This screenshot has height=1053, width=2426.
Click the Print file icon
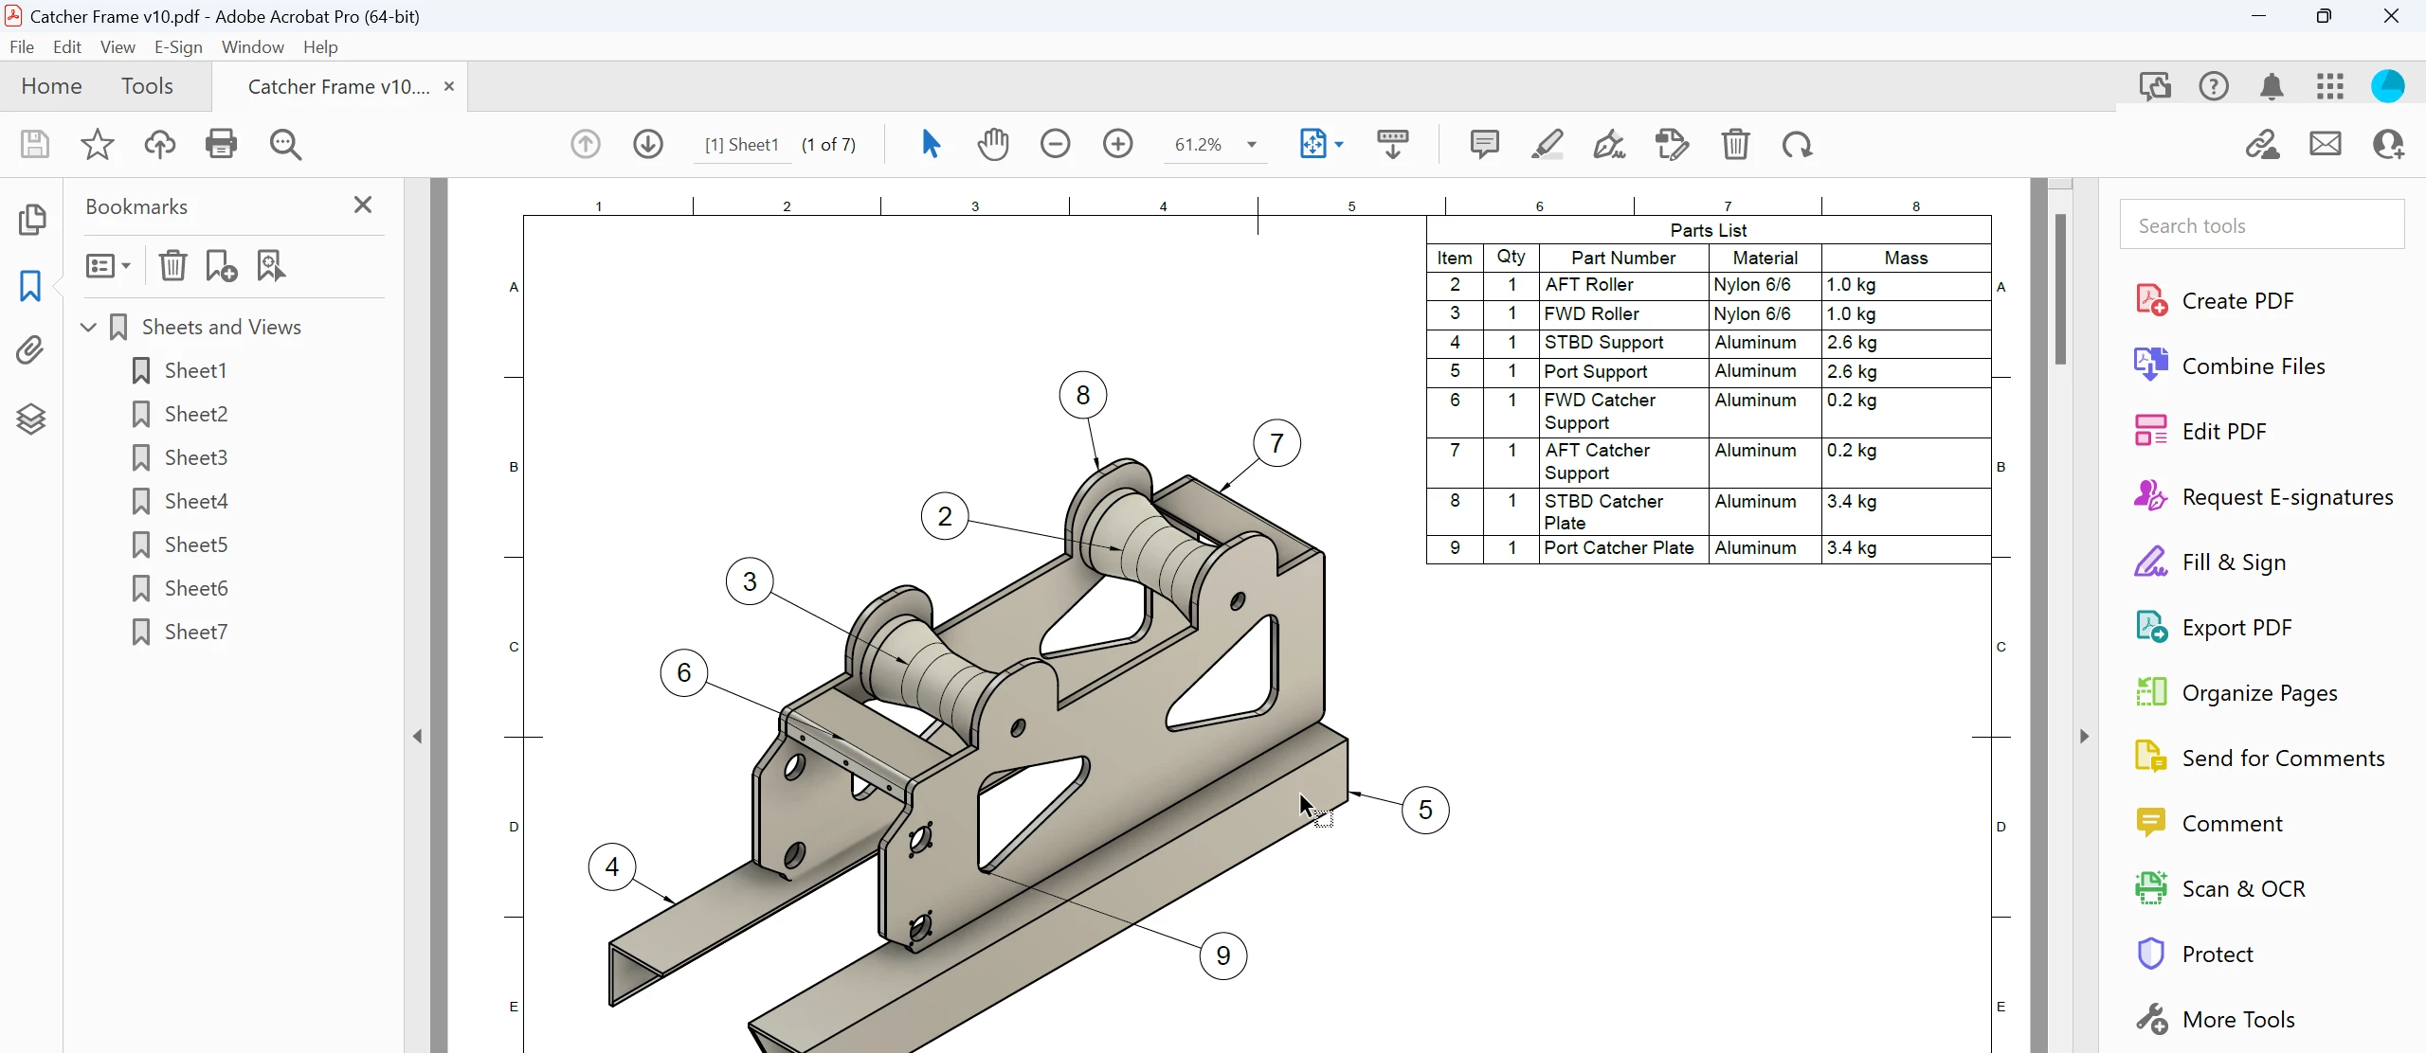coord(221,145)
